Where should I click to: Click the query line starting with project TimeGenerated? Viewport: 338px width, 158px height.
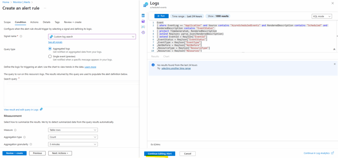(187, 31)
